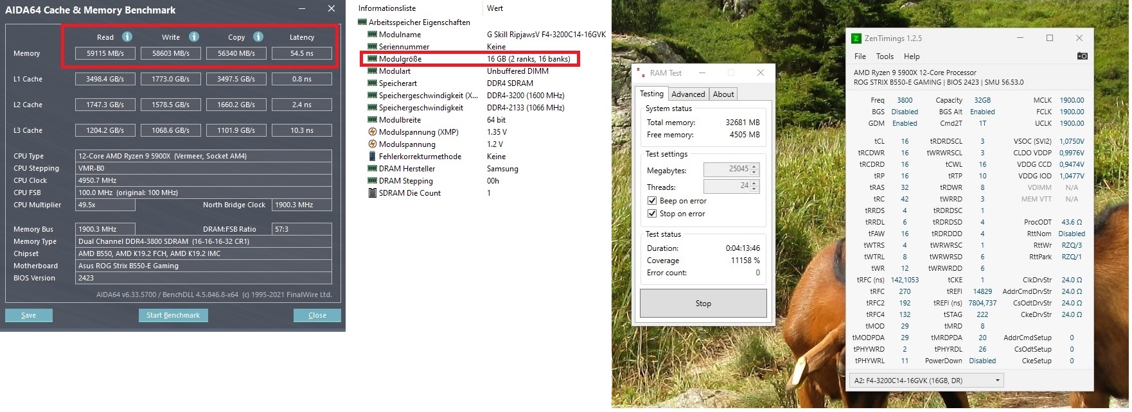Click Start Benchmark in AIDA64
This screenshot has height=412, width=1132.
click(173, 315)
